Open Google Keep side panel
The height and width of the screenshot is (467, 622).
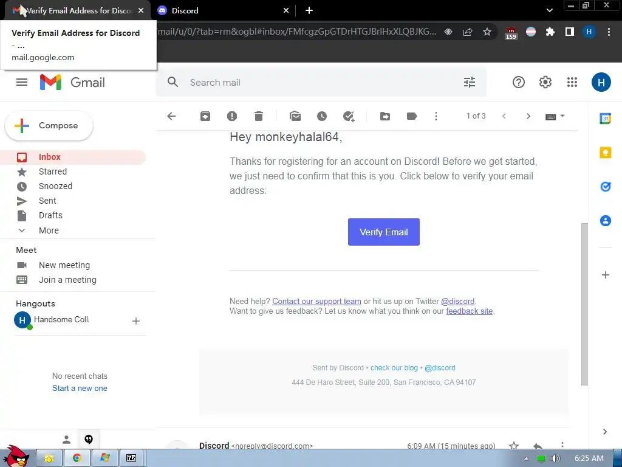[606, 153]
